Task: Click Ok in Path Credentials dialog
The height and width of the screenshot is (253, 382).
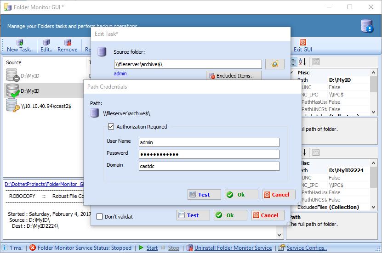Action: tap(241, 195)
